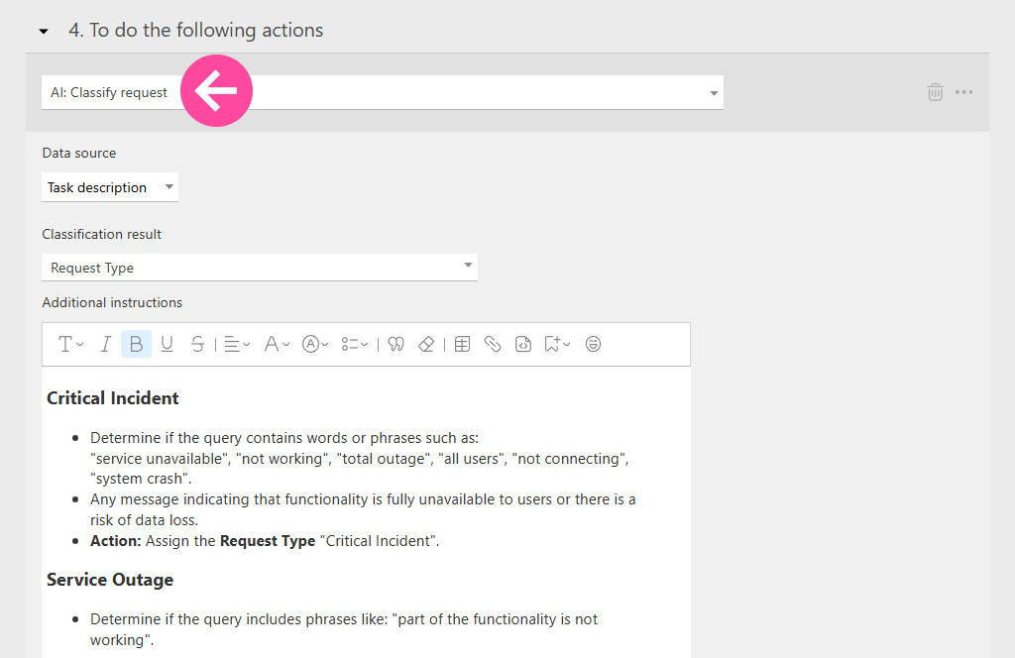
Task: Open the Task description data source dropdown
Action: [x=110, y=187]
